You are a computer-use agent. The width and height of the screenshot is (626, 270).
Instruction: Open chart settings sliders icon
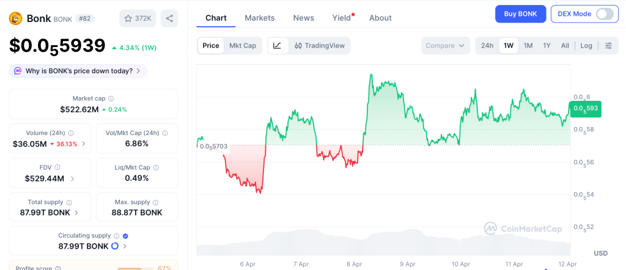608,45
